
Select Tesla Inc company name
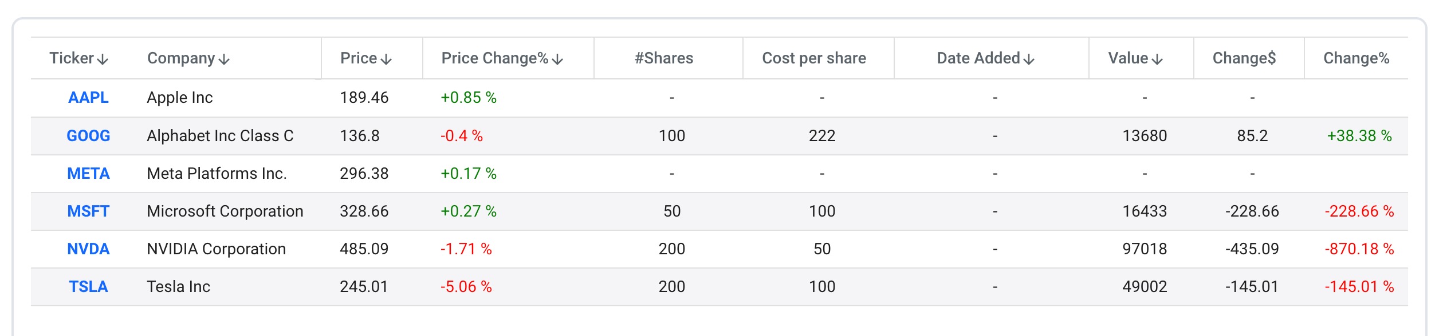coord(179,286)
